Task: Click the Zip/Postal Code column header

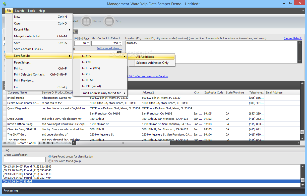Action: pyautogui.click(x=214, y=92)
